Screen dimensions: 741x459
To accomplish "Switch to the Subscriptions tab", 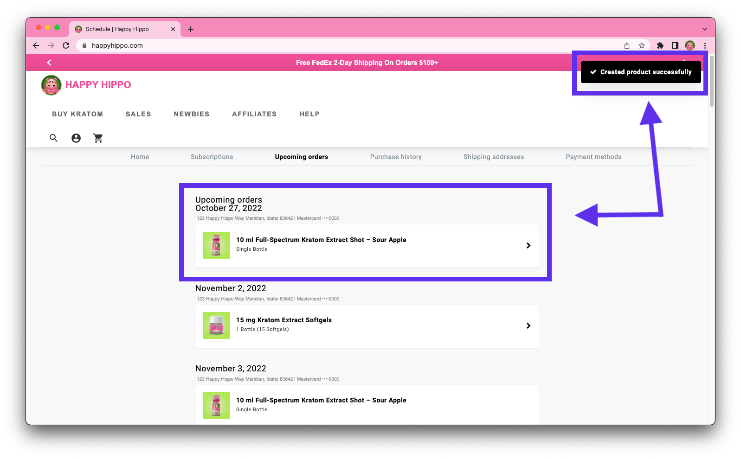I will (x=212, y=157).
